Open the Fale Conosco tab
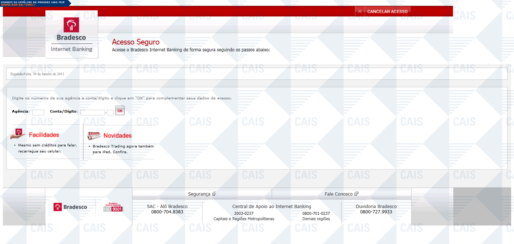Viewport: 514px width, 244px height. (x=338, y=194)
